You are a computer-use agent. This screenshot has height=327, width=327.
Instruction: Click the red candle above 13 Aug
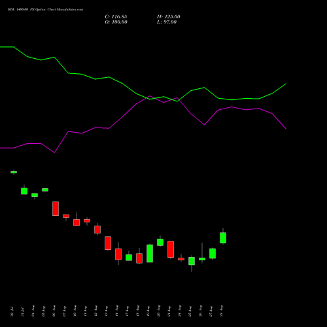pyautogui.click(x=108, y=243)
